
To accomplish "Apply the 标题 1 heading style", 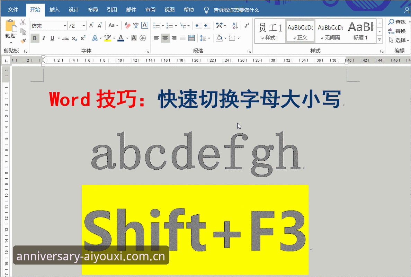I will click(x=361, y=31).
